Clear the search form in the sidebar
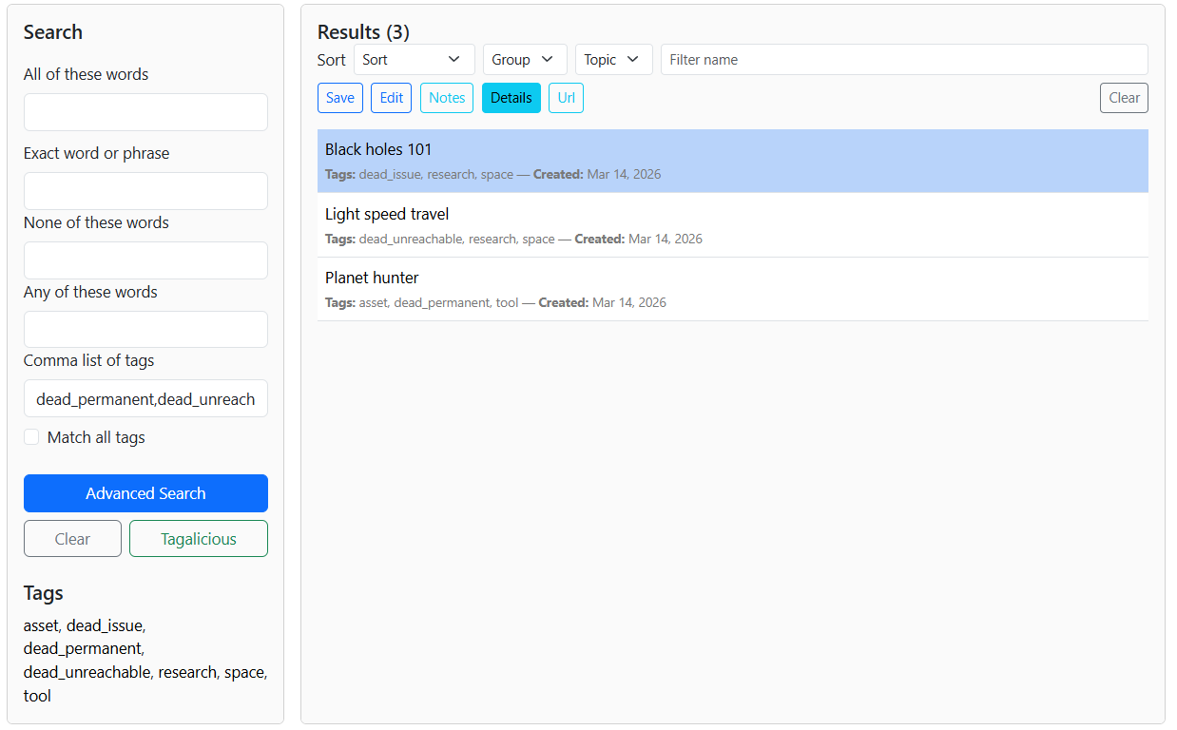The width and height of the screenshot is (1177, 730). click(x=72, y=539)
